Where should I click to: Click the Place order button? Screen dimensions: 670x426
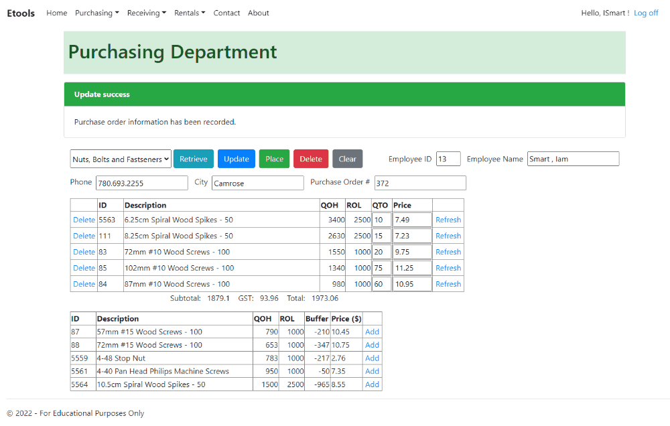[274, 159]
